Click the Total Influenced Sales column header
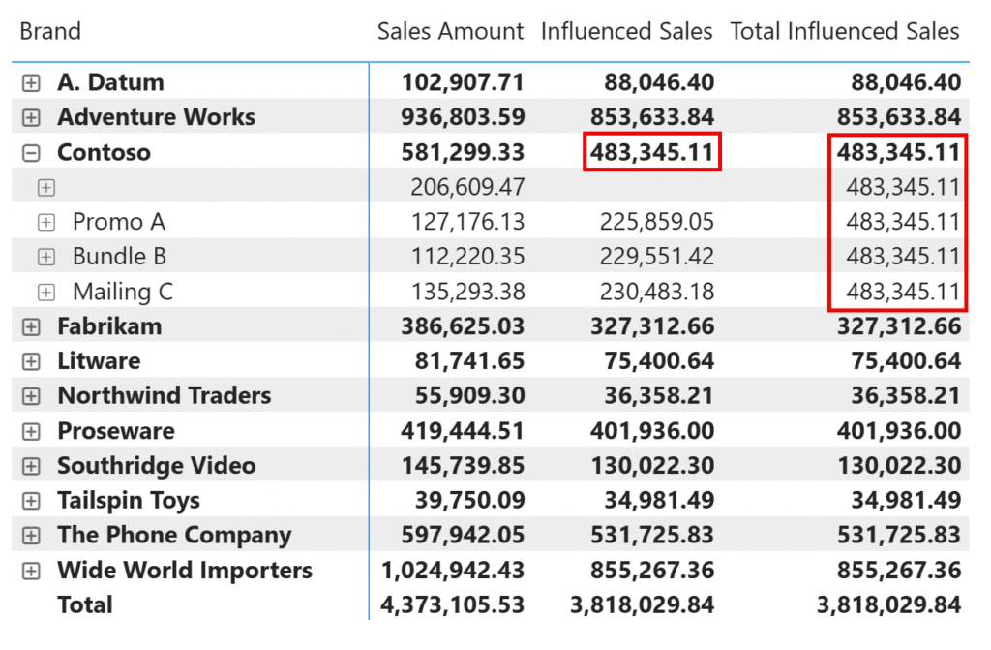Screen dimensions: 991x650 [845, 32]
